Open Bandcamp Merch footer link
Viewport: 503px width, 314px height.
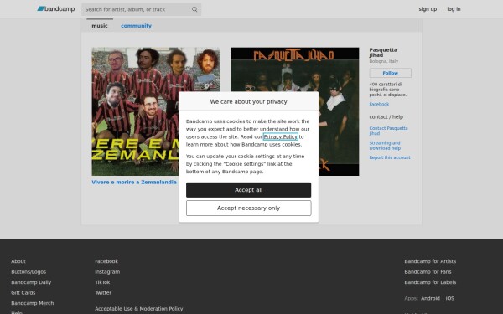pos(33,303)
